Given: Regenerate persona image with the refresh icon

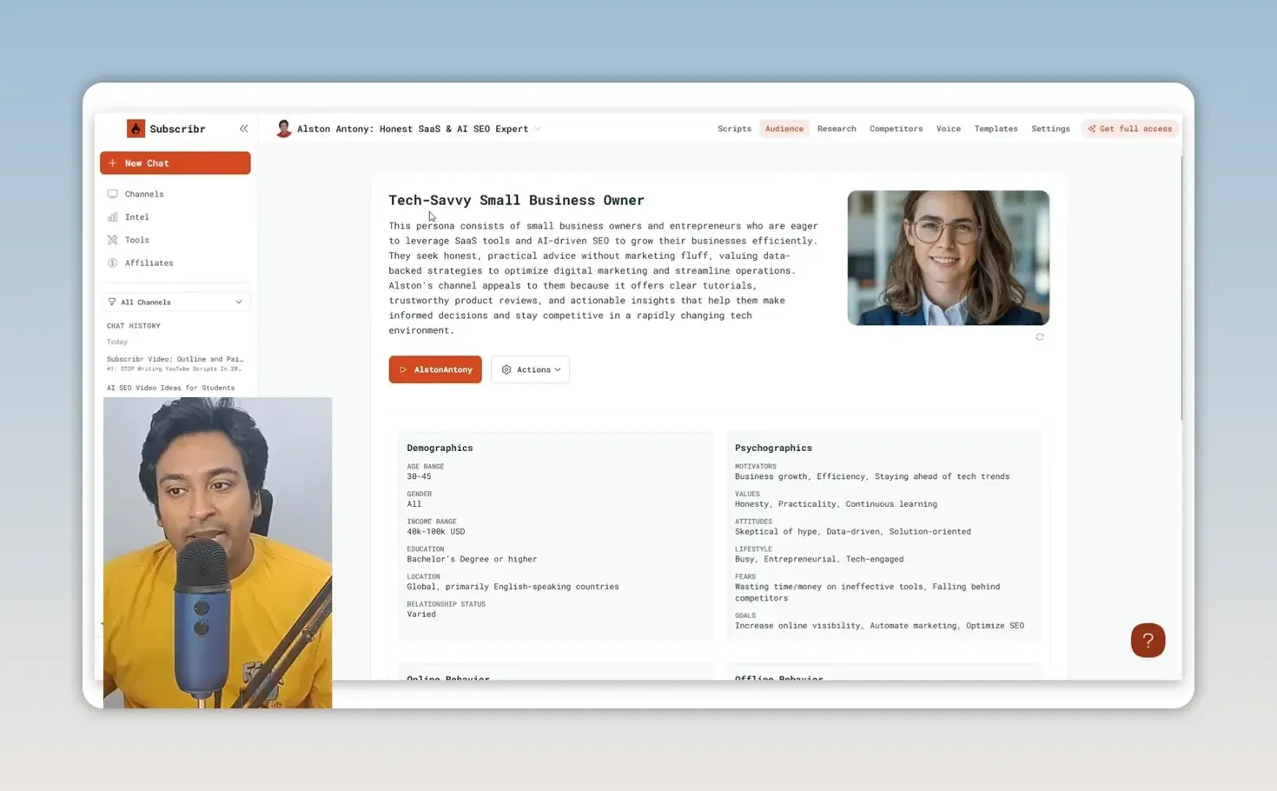Looking at the screenshot, I should pyautogui.click(x=1040, y=337).
